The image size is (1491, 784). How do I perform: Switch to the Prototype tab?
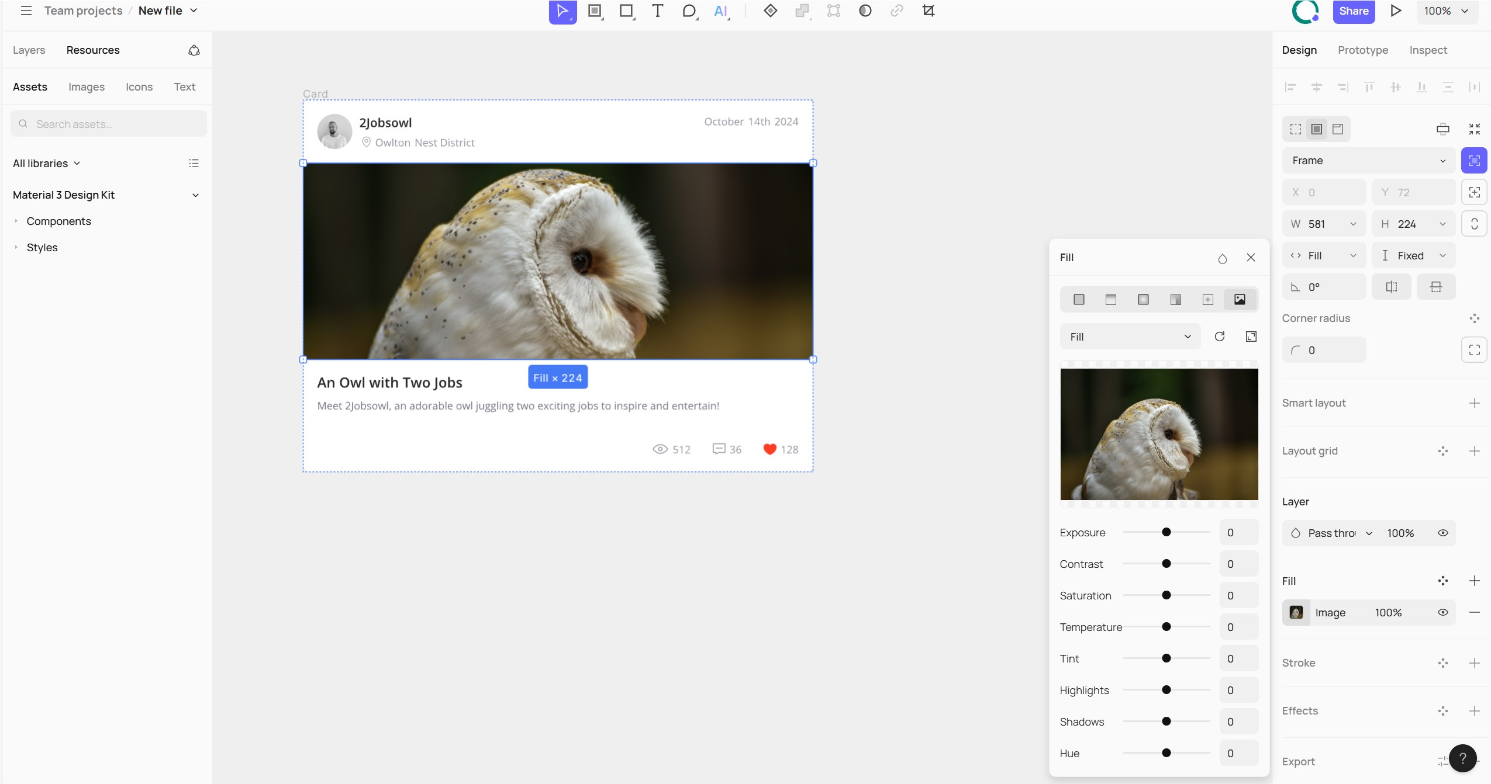(x=1362, y=50)
